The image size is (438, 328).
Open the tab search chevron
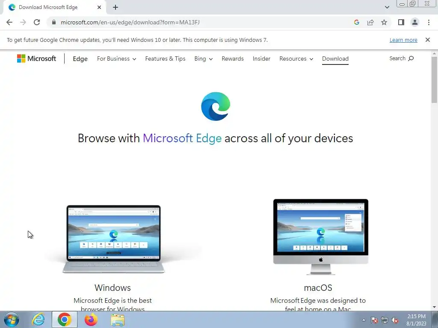tap(387, 7)
